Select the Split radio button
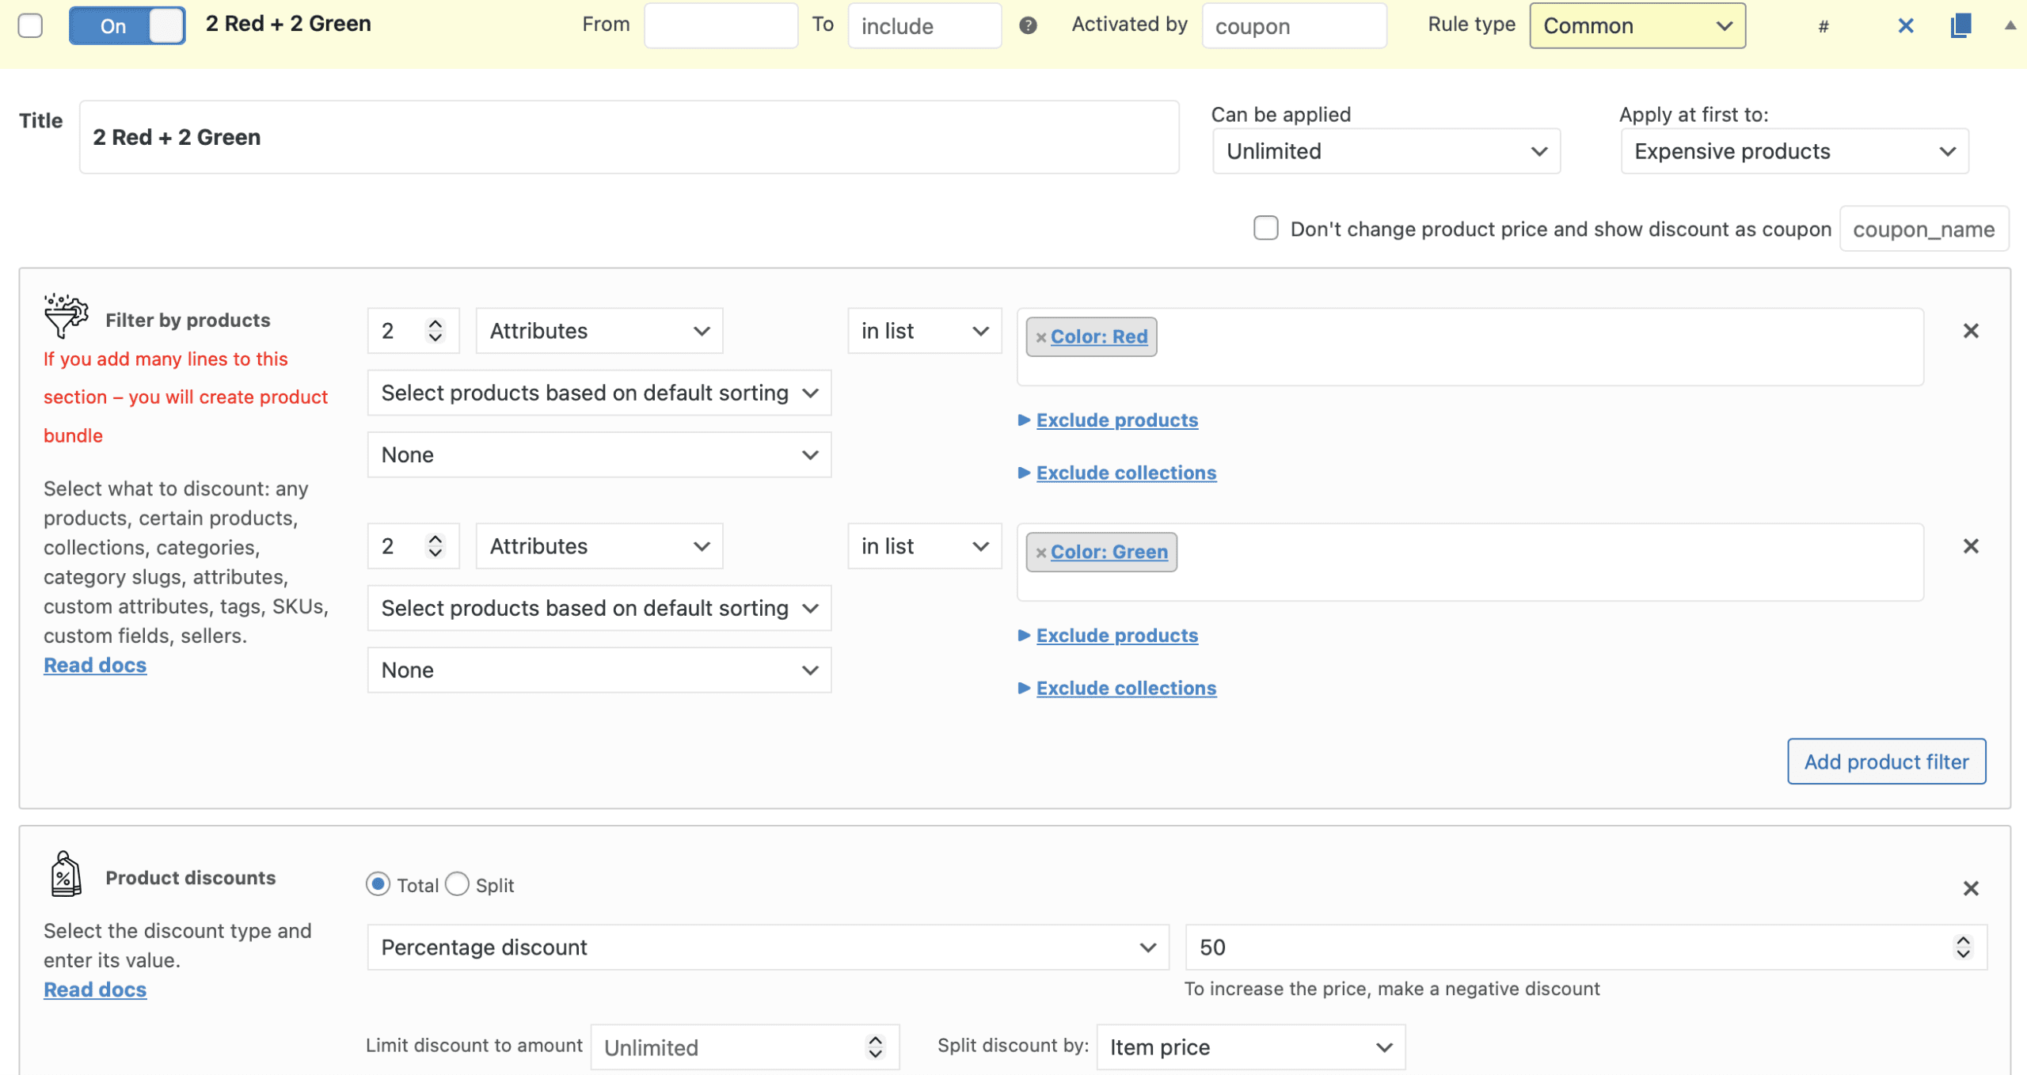The height and width of the screenshot is (1075, 2027). [x=458, y=884]
